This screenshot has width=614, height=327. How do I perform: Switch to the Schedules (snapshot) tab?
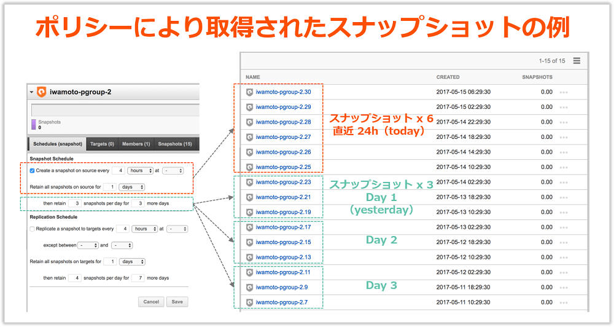(x=58, y=144)
